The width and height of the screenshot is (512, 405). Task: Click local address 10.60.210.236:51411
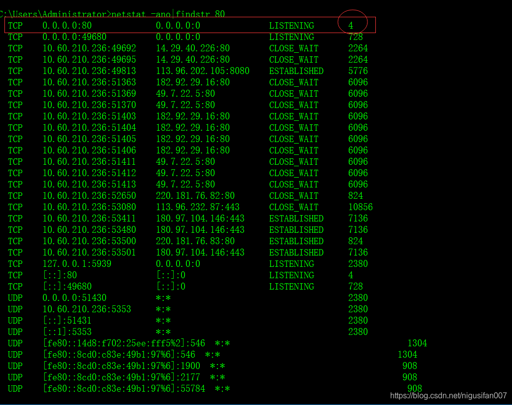click(x=89, y=162)
